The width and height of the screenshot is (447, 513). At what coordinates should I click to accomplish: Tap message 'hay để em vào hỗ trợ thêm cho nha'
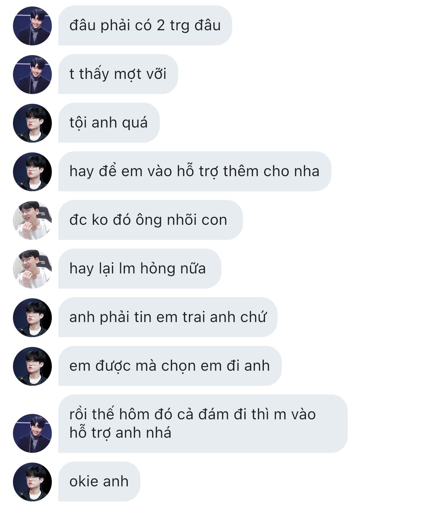pyautogui.click(x=195, y=171)
